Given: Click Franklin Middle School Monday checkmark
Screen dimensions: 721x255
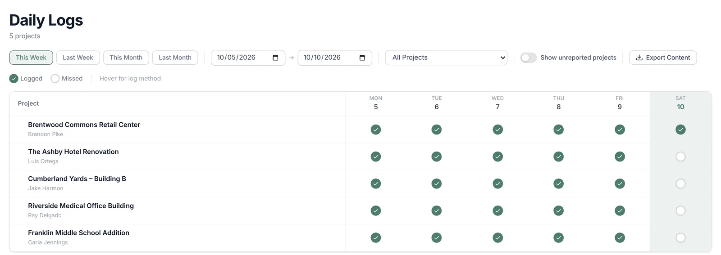Looking at the screenshot, I should 376,237.
